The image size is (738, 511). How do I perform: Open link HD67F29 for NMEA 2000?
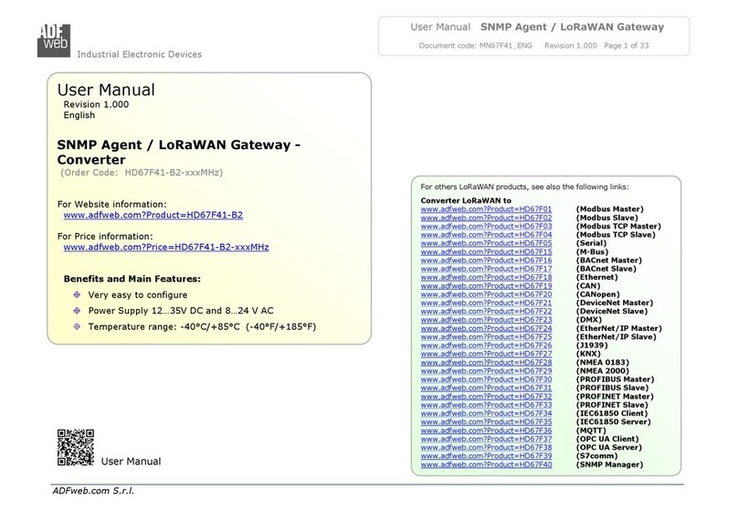coord(486,370)
